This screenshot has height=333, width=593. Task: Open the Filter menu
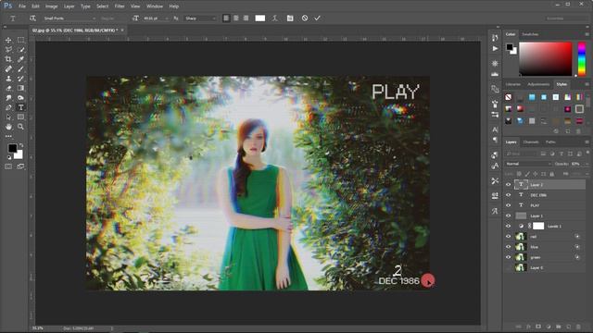120,6
